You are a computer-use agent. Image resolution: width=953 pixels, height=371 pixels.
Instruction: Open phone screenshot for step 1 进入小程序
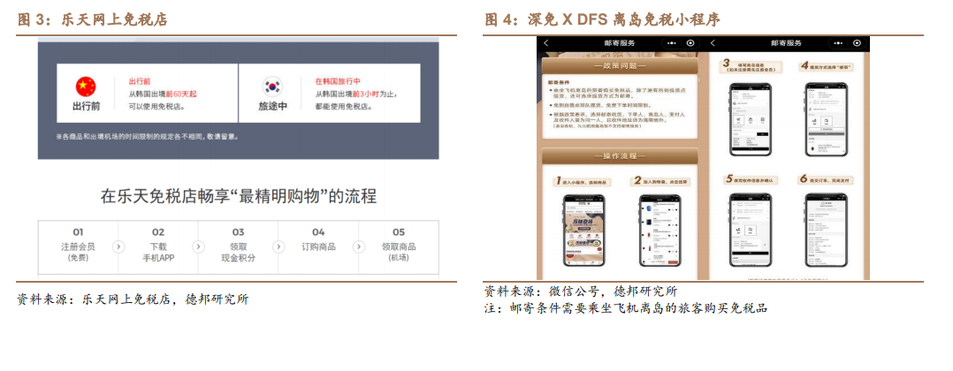(583, 231)
